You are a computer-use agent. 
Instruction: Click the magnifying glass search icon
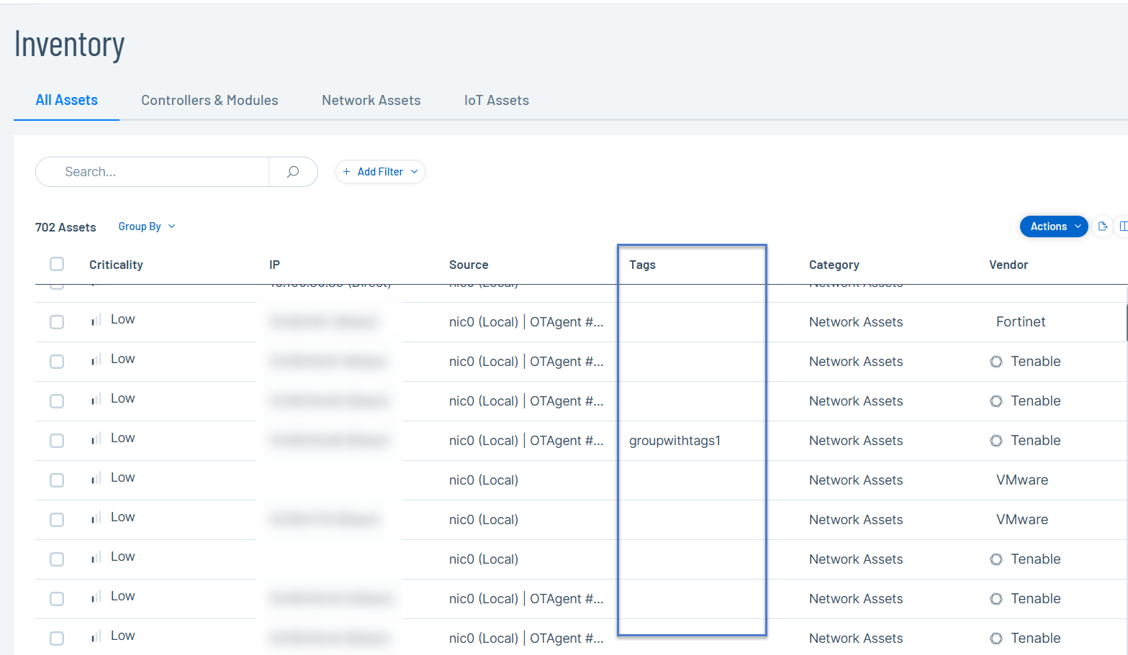(293, 172)
